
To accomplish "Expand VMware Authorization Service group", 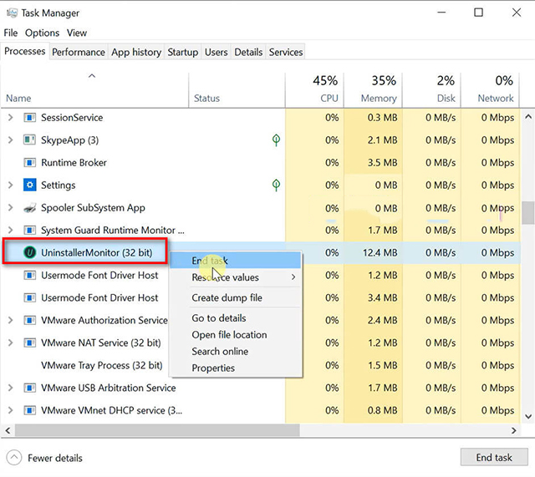I will [11, 320].
